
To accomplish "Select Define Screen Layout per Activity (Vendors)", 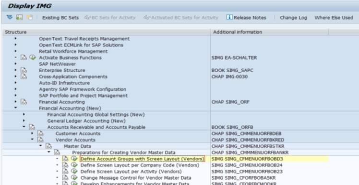I will [x=131, y=172].
